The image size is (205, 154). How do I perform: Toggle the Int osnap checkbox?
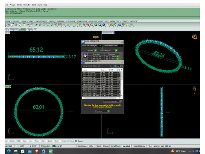(x=28, y=141)
